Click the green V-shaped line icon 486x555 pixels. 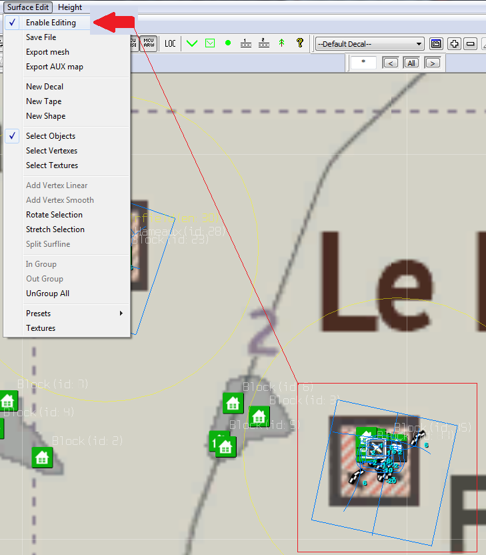click(192, 43)
